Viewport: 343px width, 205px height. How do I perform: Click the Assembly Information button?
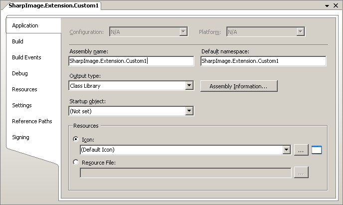tap(238, 86)
